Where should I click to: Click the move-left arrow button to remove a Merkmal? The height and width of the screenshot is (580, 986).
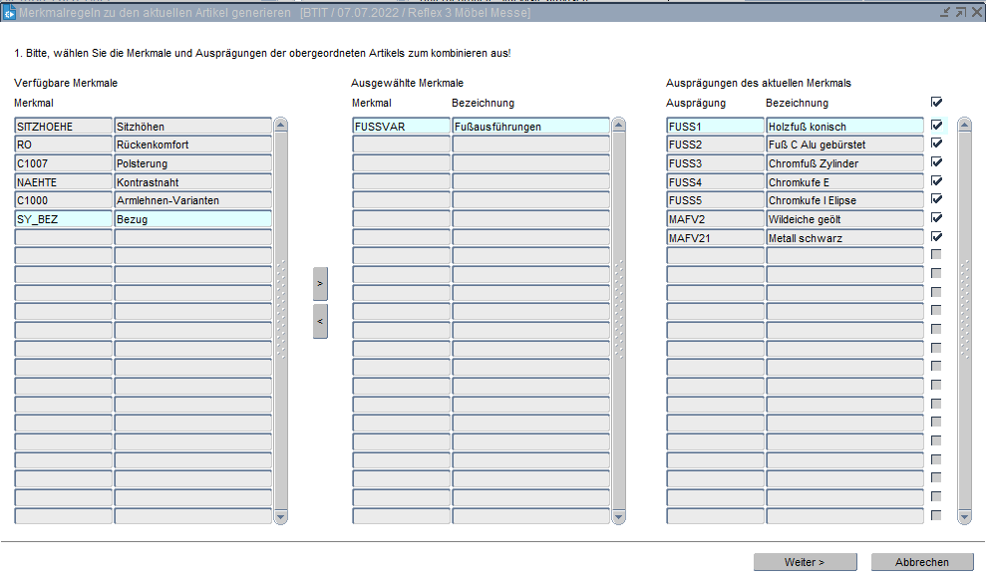[320, 321]
